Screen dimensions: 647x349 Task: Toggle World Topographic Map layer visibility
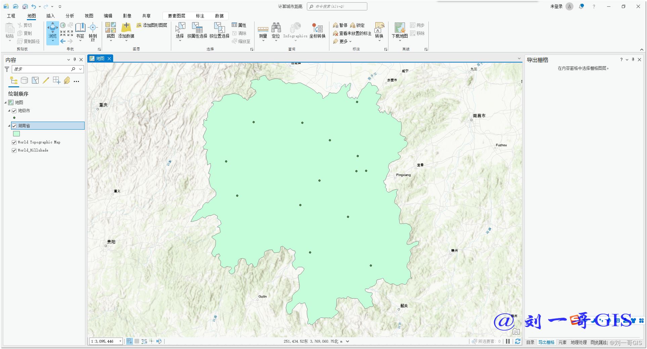(x=14, y=142)
